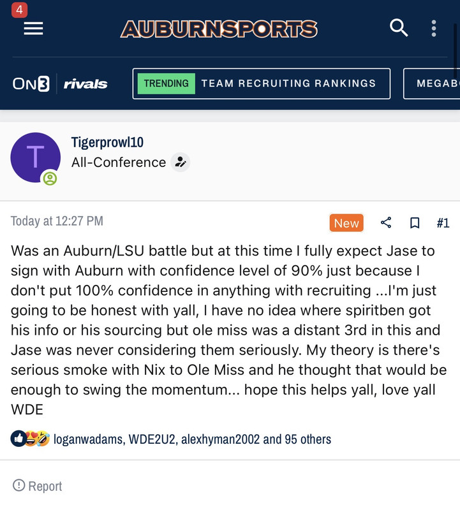Image resolution: width=460 pixels, height=510 pixels.
Task: Click the orange New post badge
Action: click(x=346, y=223)
